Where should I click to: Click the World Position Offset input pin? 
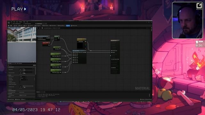(x=112, y=59)
